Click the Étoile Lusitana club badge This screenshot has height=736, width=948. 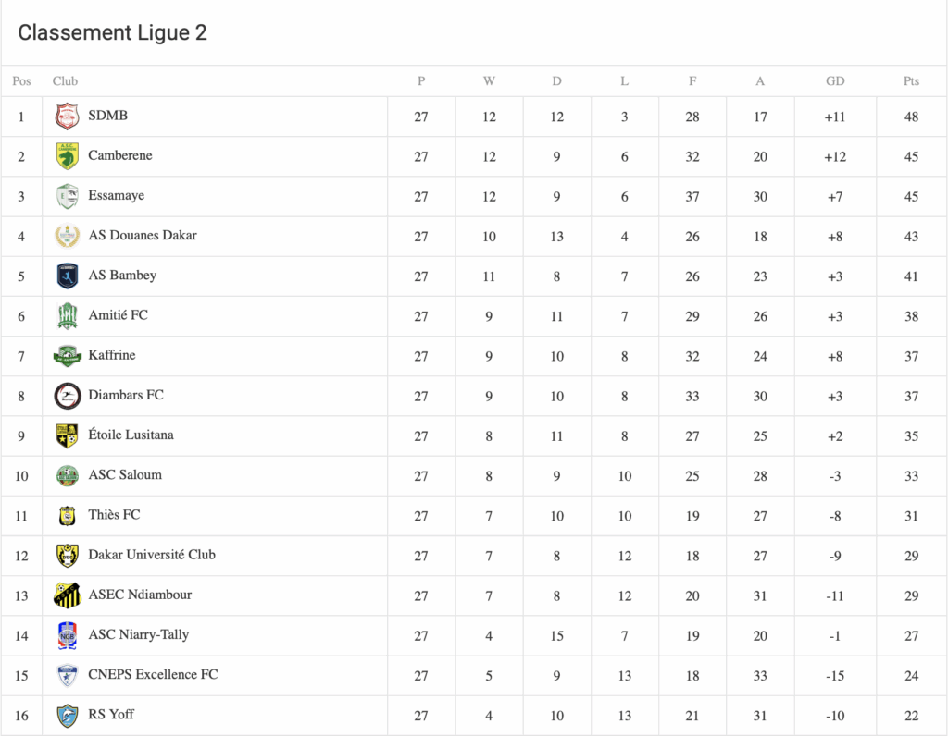pos(68,435)
